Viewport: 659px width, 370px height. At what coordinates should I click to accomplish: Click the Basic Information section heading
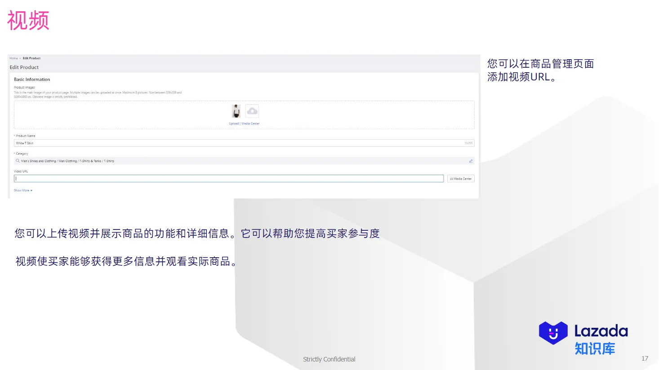coord(32,79)
